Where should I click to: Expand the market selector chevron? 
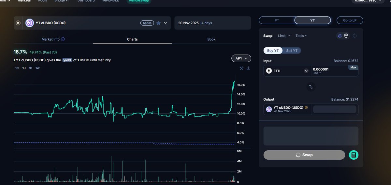[x=165, y=23]
